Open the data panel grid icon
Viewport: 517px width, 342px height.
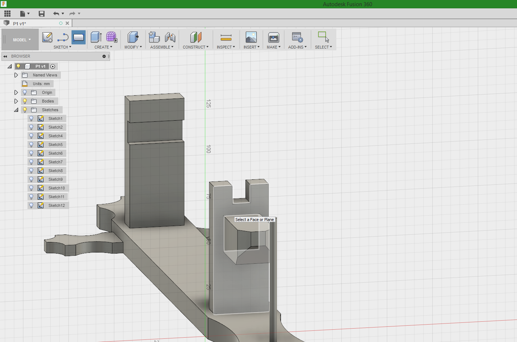pyautogui.click(x=7, y=14)
